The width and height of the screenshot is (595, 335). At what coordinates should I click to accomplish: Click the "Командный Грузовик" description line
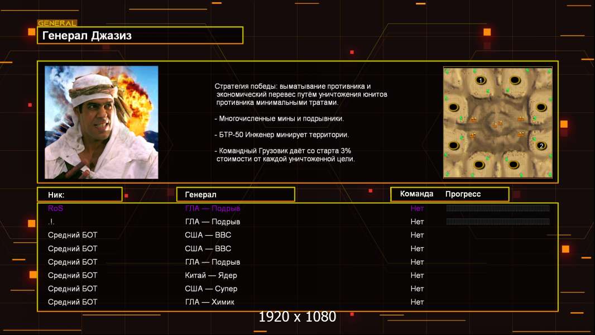point(285,155)
